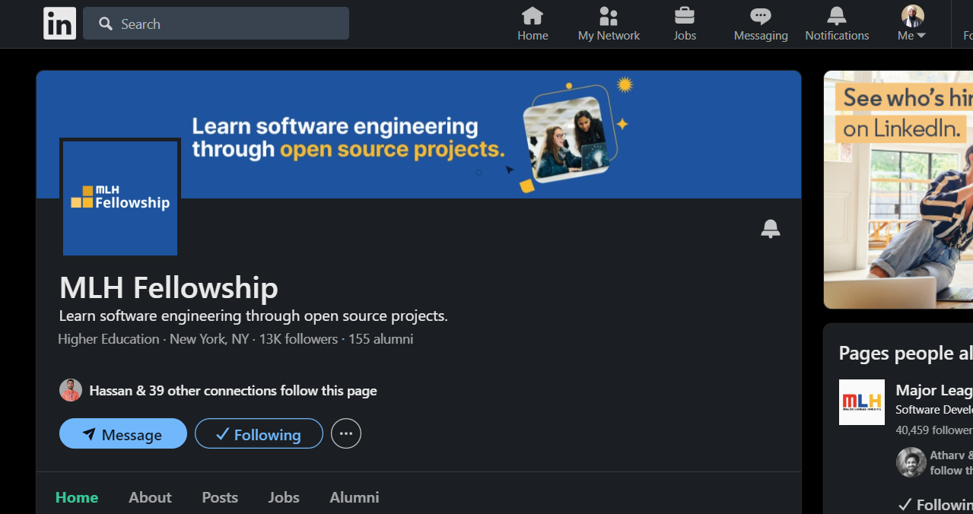Image resolution: width=973 pixels, height=514 pixels.
Task: Open the Alumni tab
Action: tap(354, 497)
